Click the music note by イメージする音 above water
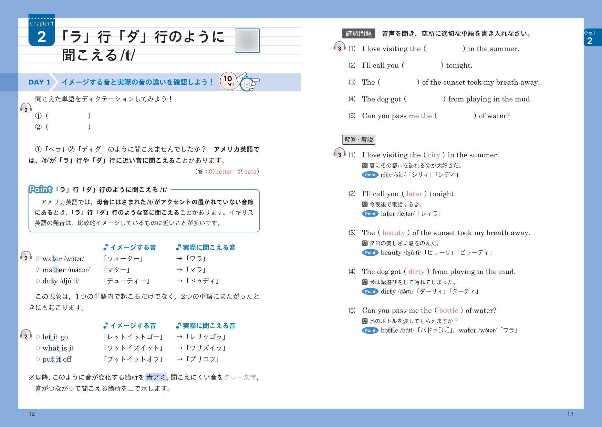The width and height of the screenshot is (602, 427). pos(106,247)
